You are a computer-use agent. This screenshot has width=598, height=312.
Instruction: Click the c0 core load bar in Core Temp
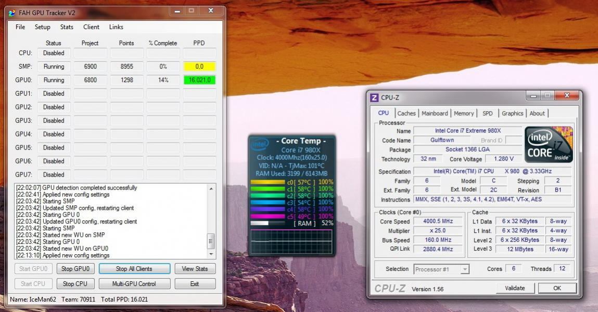268,182
